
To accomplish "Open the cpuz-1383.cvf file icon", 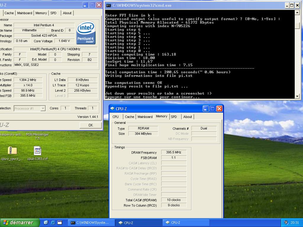I will point(38,150).
